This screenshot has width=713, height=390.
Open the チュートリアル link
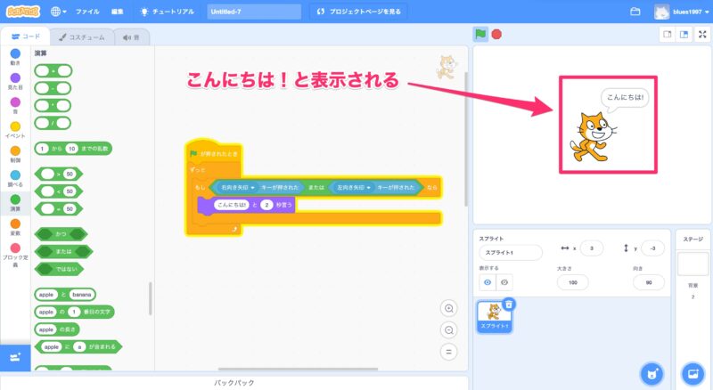[169, 12]
